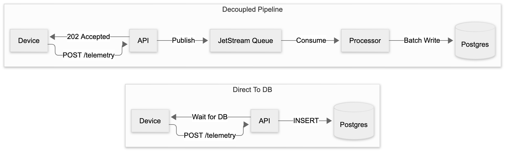This screenshot has height=151, width=505.
Task: Click the arrowhead entering the JetStream Queue node
Action: click(x=205, y=40)
